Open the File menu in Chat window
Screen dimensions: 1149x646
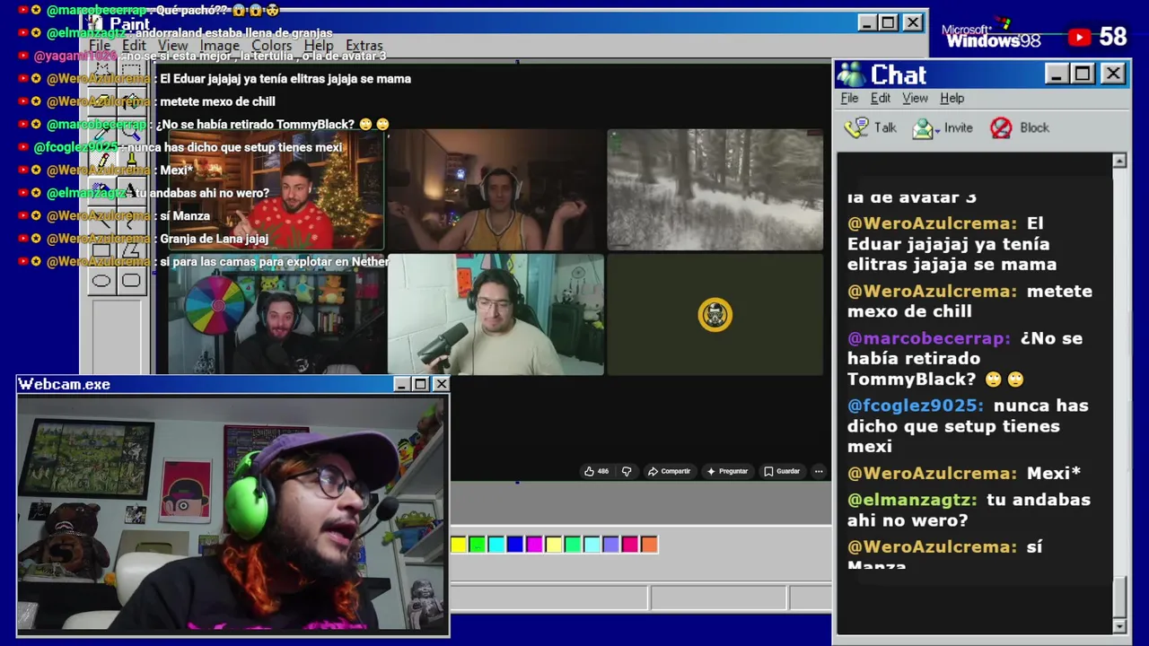tap(849, 98)
